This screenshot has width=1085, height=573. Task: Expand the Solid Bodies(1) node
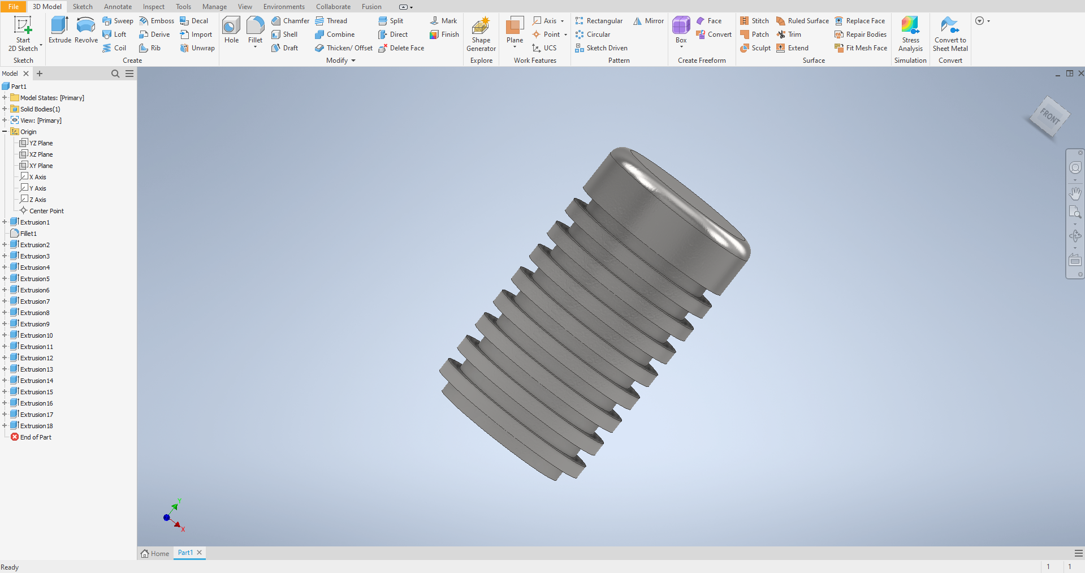(5, 109)
